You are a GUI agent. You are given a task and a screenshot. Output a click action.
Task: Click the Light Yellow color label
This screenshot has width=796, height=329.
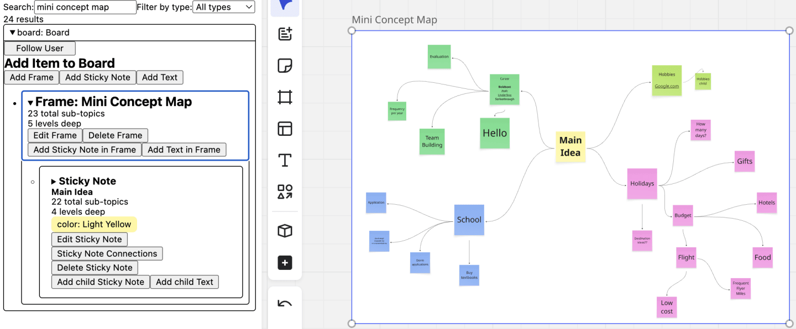coord(94,224)
